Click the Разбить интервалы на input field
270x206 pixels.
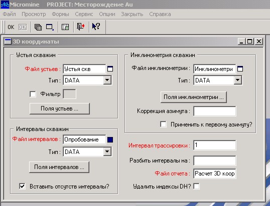click(x=215, y=160)
